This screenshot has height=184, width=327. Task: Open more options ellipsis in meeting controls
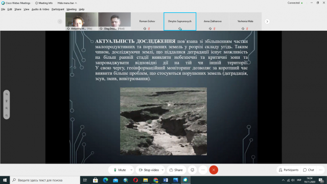pyautogui.click(x=203, y=170)
